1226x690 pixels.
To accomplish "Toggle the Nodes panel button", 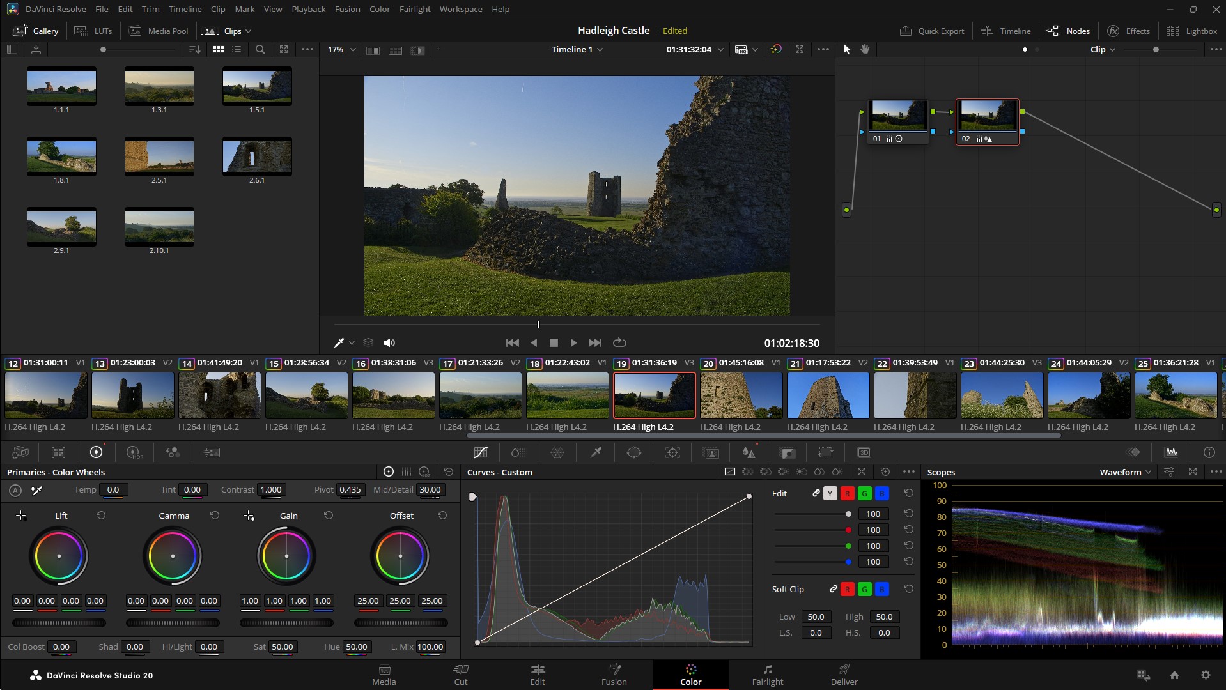I will coord(1068,31).
